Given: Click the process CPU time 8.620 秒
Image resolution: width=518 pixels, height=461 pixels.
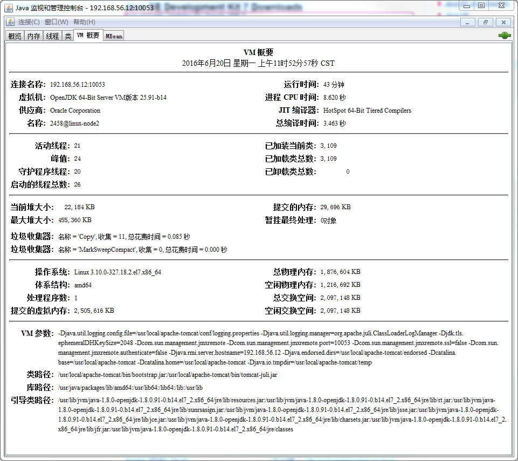Looking at the screenshot, I should tap(334, 98).
